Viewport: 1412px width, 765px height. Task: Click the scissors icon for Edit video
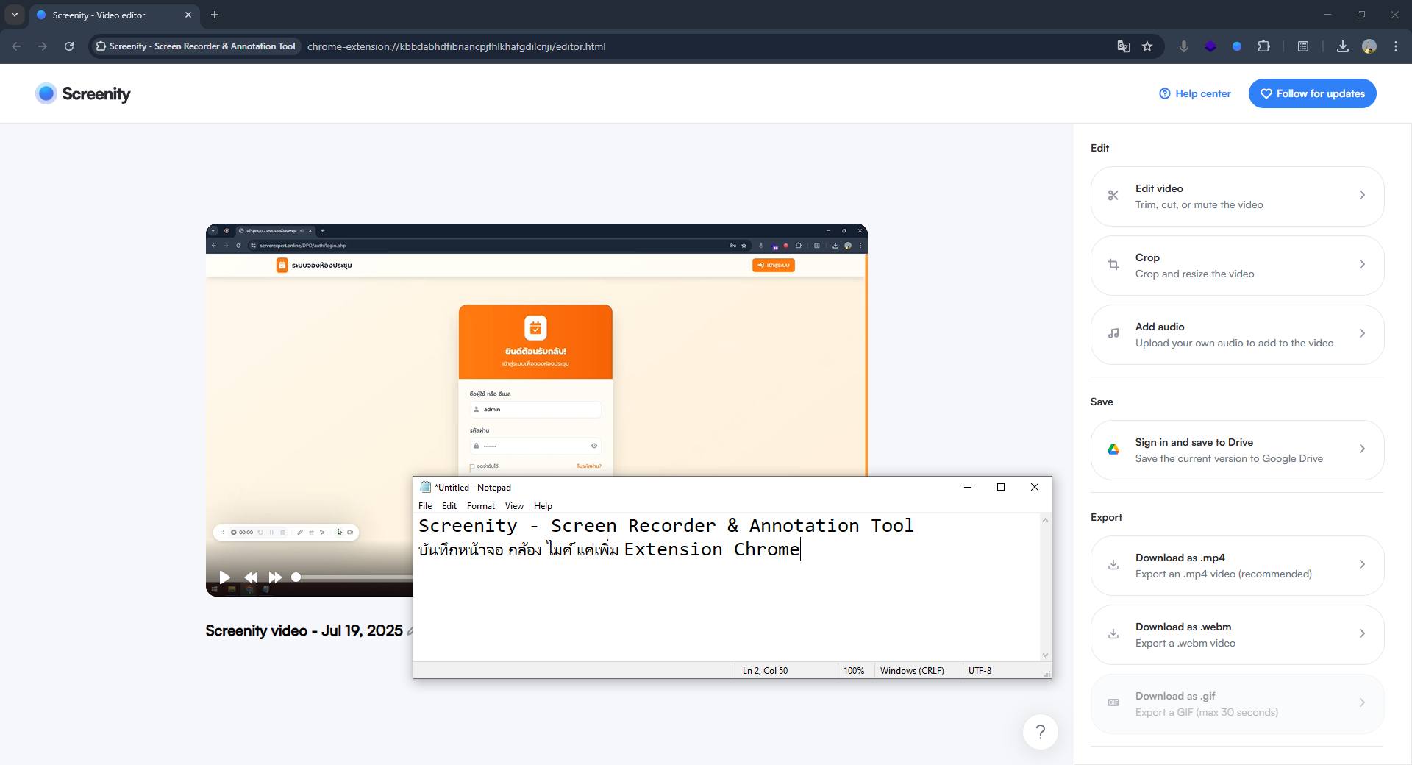click(1113, 196)
